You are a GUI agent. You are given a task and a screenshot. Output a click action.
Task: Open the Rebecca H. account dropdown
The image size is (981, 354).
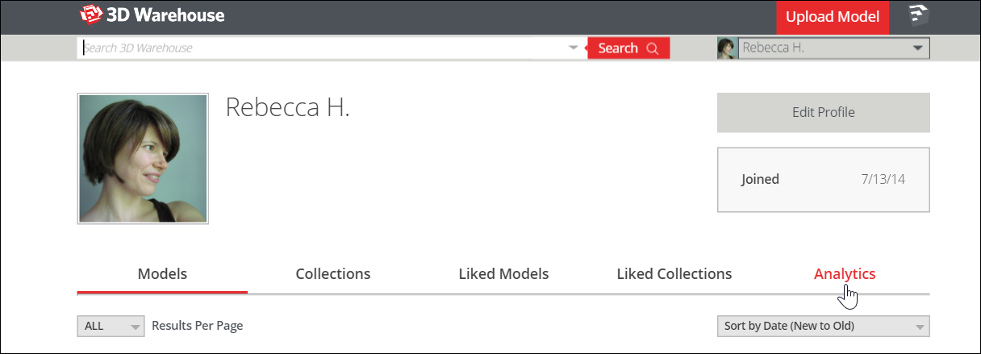tap(824, 48)
